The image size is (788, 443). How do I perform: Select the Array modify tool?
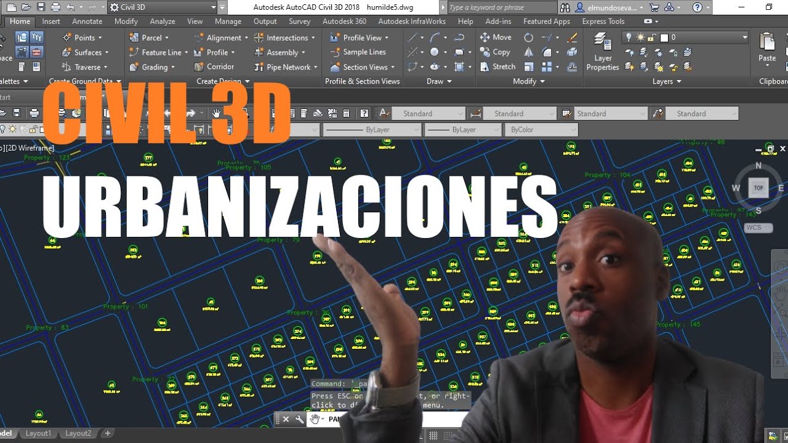tap(547, 67)
